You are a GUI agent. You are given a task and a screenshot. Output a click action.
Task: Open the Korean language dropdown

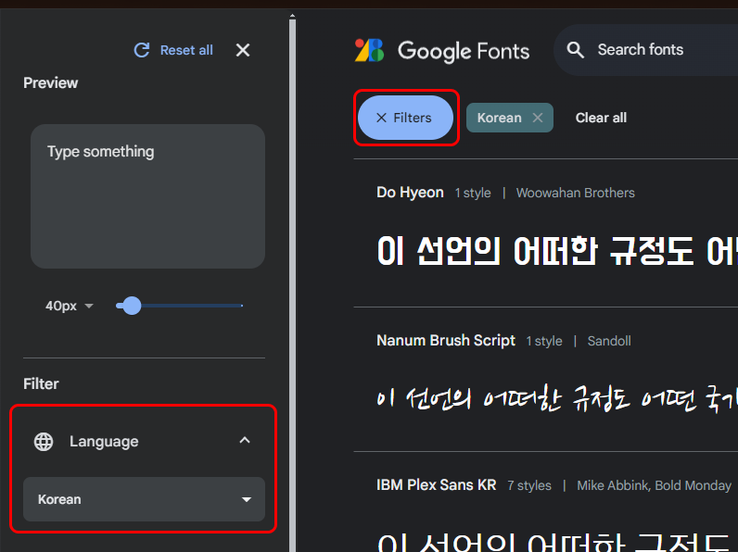pos(144,499)
